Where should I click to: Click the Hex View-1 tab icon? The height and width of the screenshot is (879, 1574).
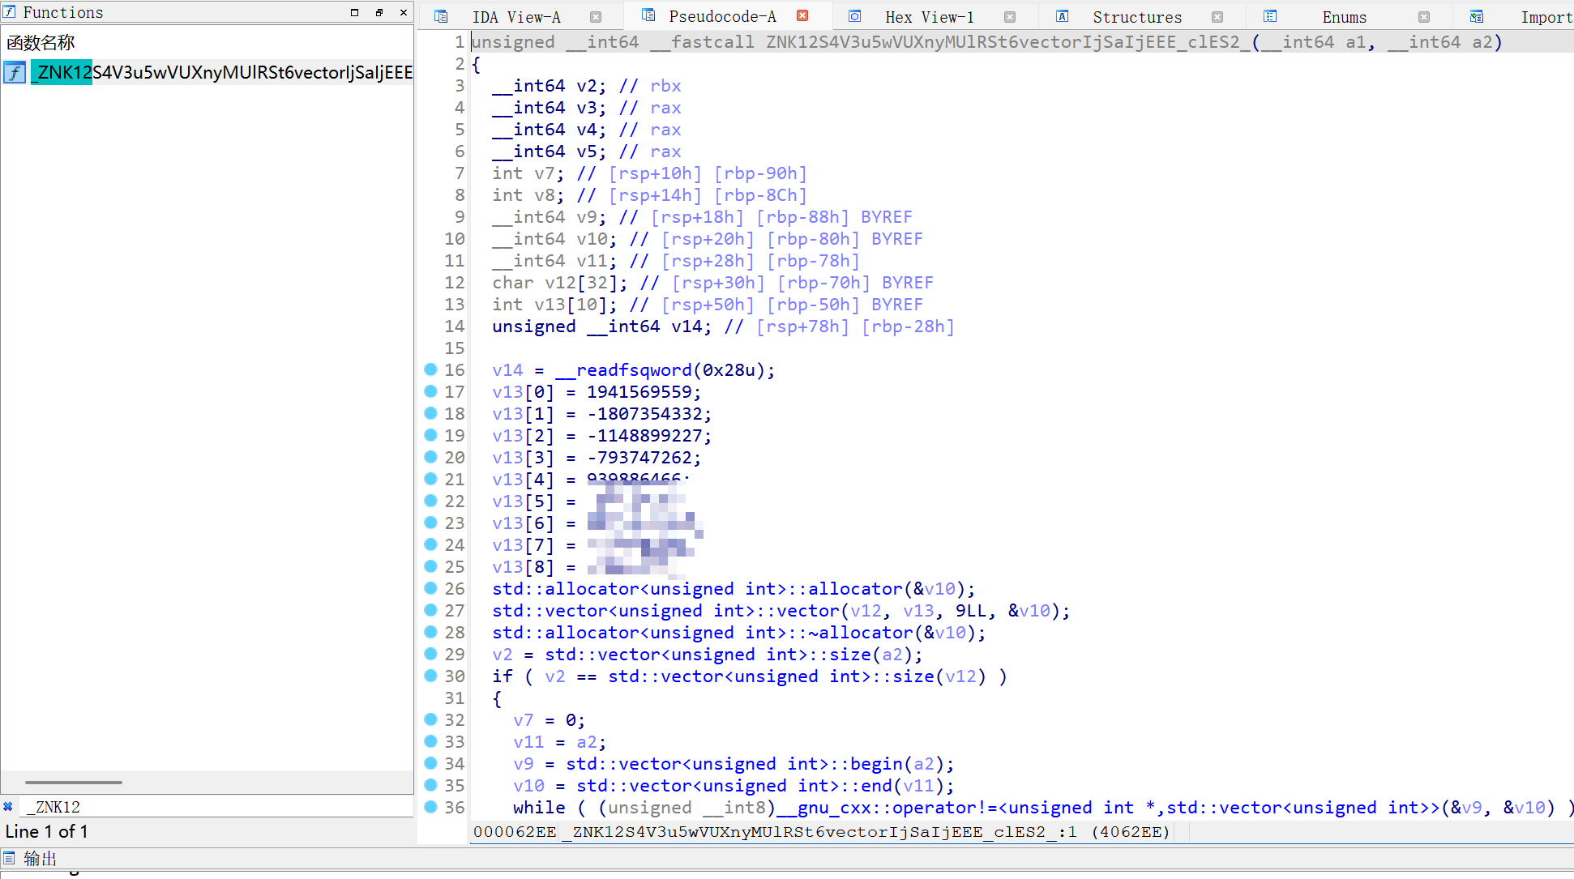pyautogui.click(x=854, y=16)
